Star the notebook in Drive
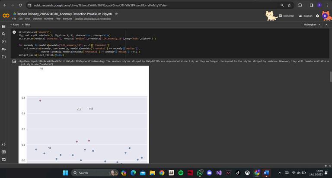332x178 pixels. coord(116,14)
